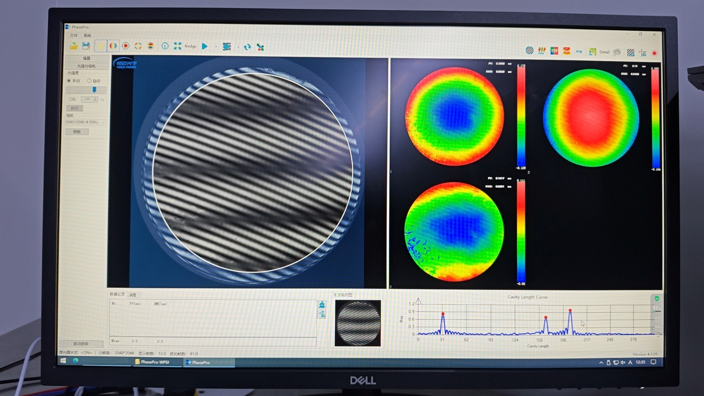
Task: Click the open file folder icon
Action: pyautogui.click(x=74, y=46)
